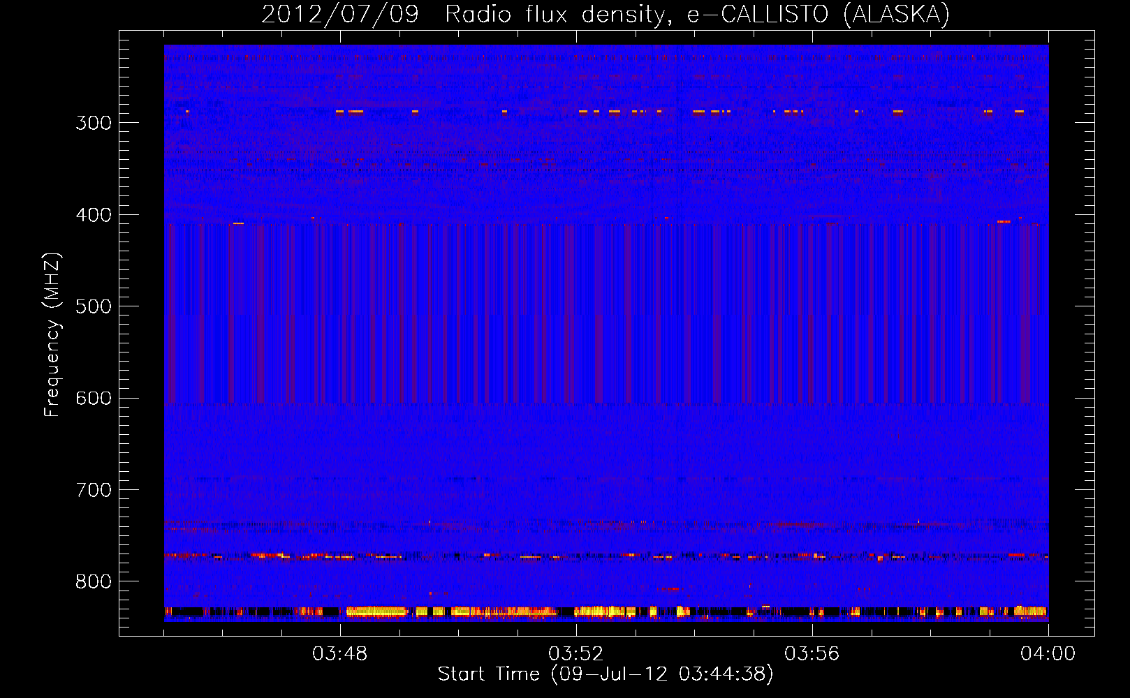Click the 'Frequency (MHZ)' axis label

52,335
